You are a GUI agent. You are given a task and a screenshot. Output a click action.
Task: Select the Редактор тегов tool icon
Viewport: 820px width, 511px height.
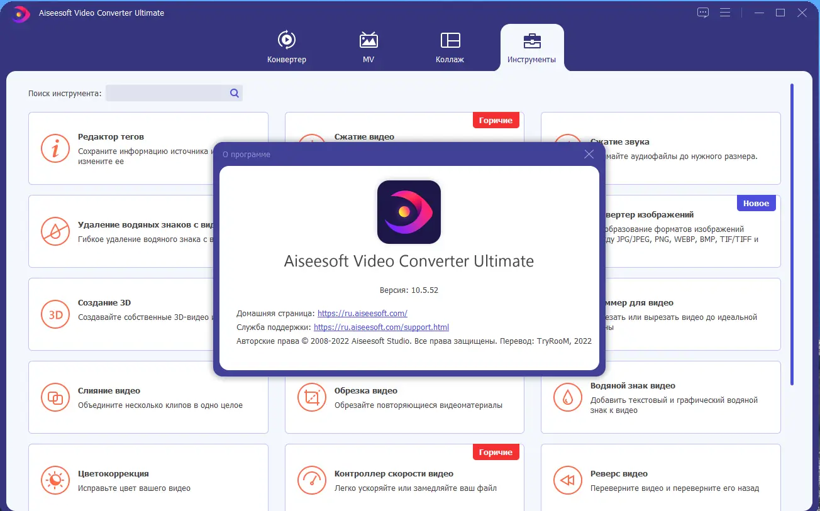[55, 148]
